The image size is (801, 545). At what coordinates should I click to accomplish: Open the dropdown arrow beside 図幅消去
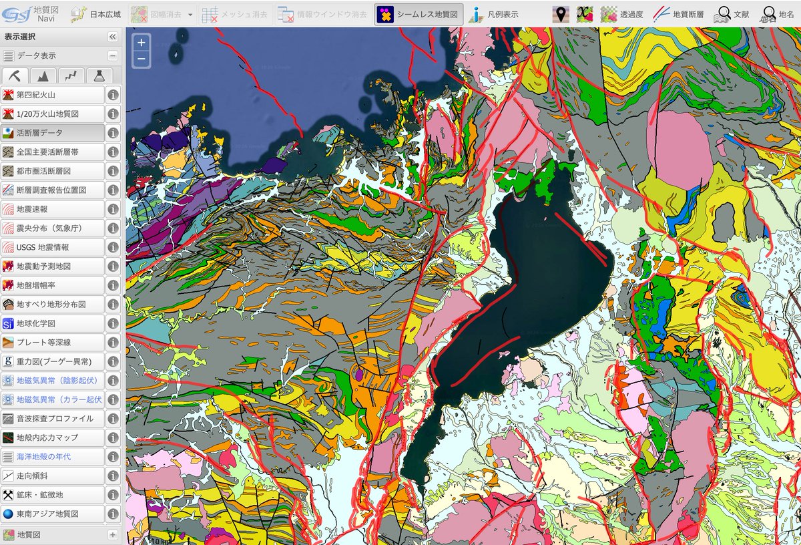(x=190, y=14)
